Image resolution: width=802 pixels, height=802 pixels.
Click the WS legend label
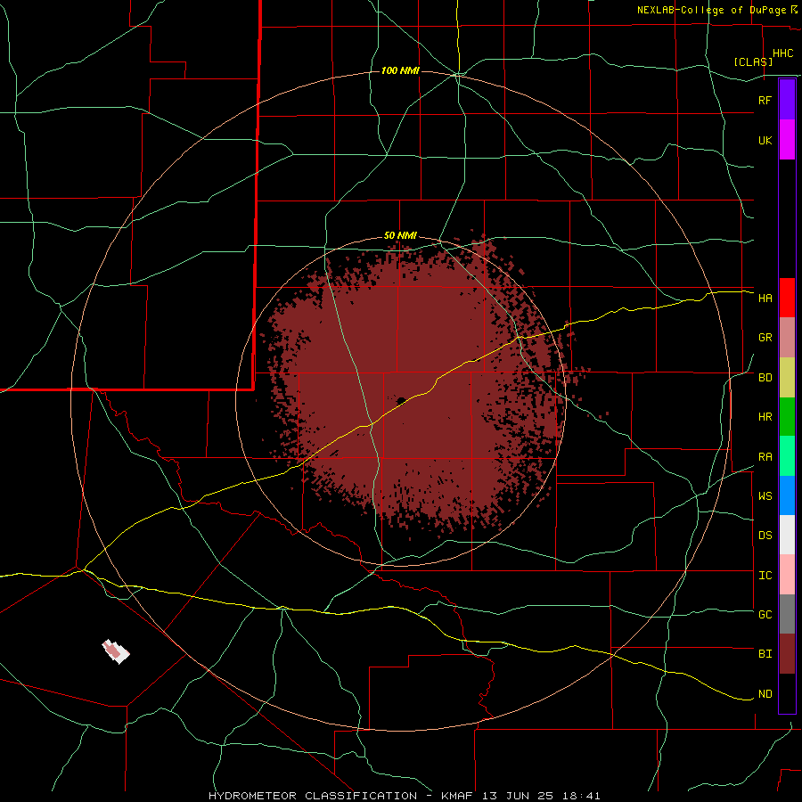[765, 495]
